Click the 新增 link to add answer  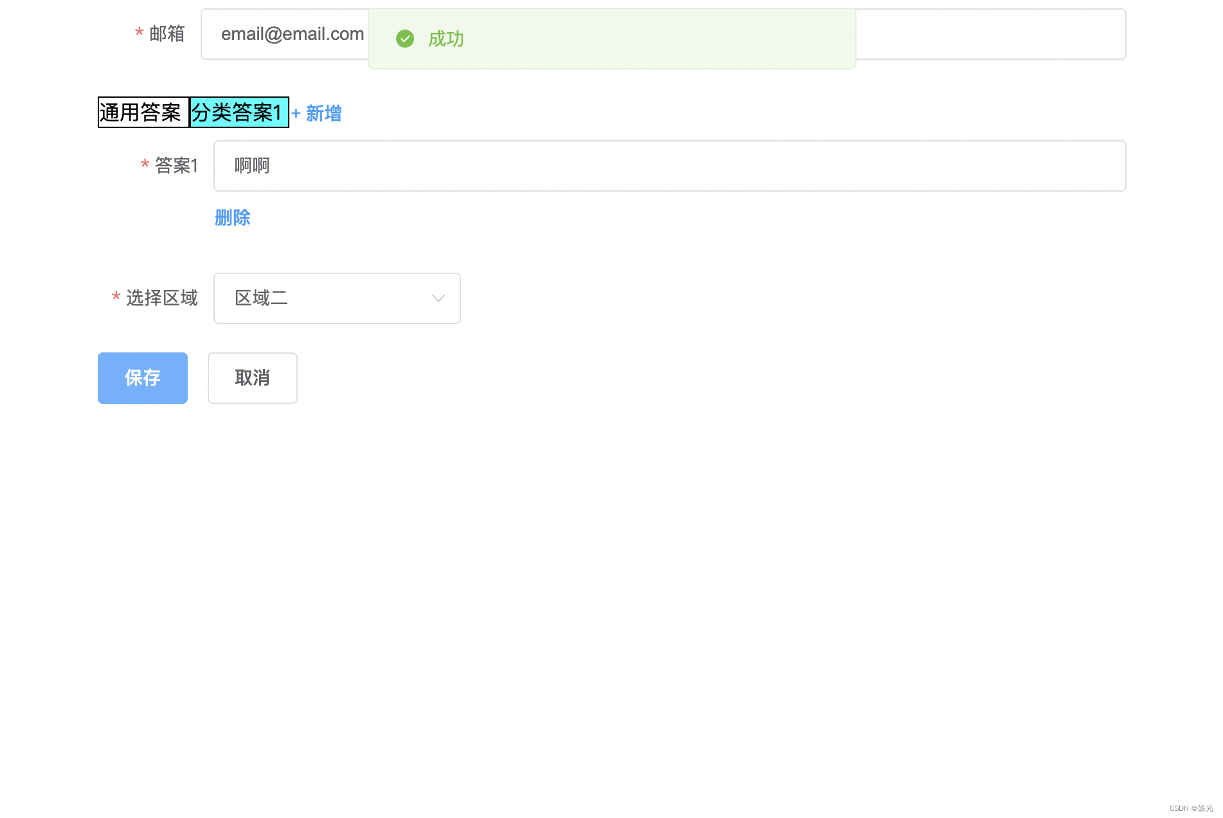point(323,113)
